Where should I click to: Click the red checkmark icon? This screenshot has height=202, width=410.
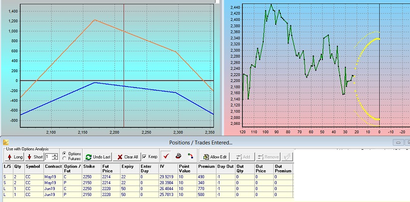[167, 157]
